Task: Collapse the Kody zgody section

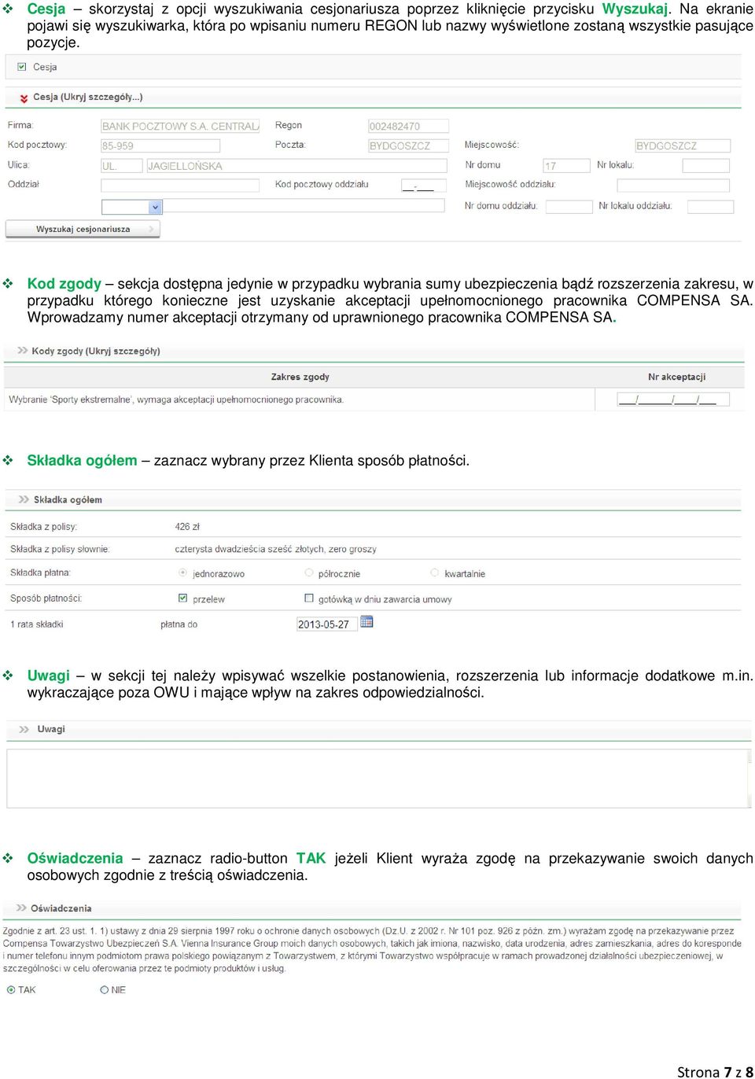Action: point(22,351)
